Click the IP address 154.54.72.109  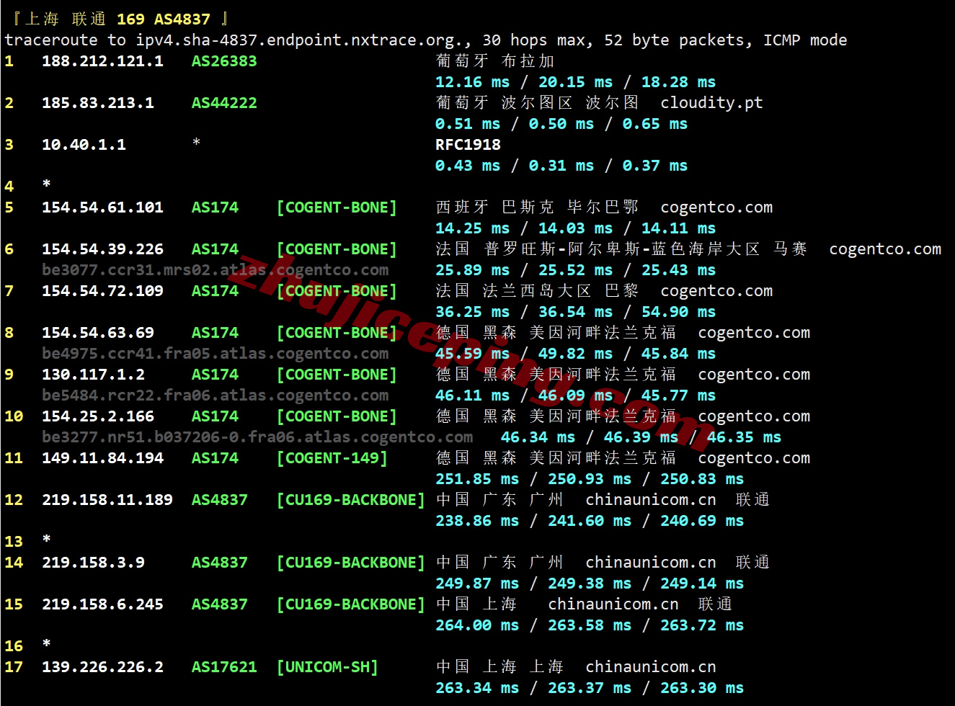tap(102, 291)
